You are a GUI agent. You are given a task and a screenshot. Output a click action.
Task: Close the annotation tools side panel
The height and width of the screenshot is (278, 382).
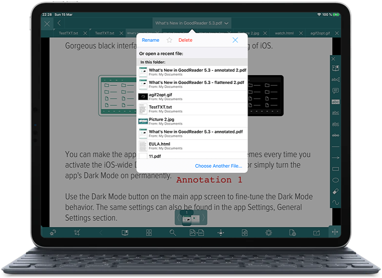[334, 59]
